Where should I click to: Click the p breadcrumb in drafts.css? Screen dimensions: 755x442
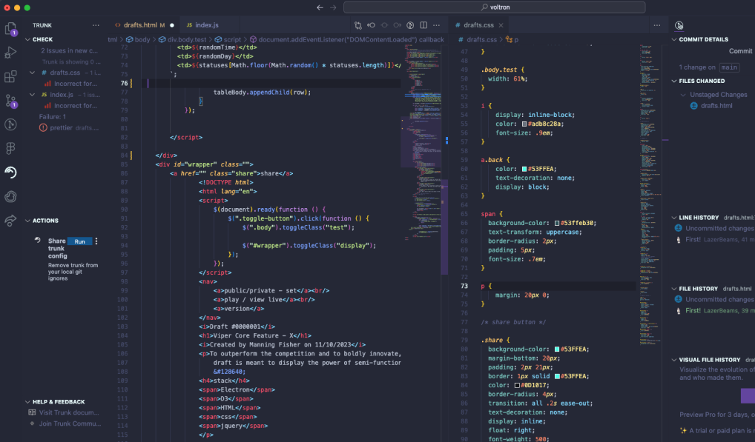[x=512, y=39]
